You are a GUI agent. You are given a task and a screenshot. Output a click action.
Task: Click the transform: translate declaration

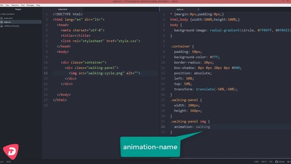(x=206, y=89)
